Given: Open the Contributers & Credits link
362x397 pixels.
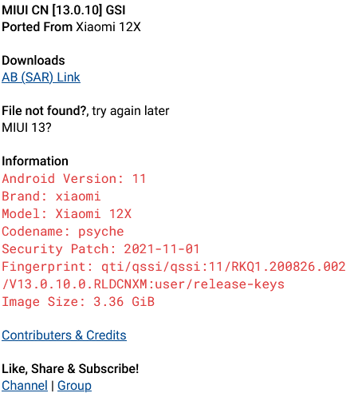Looking at the screenshot, I should click(64, 335).
